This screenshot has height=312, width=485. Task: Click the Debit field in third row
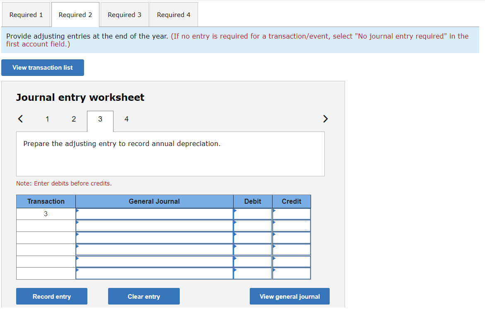point(253,238)
